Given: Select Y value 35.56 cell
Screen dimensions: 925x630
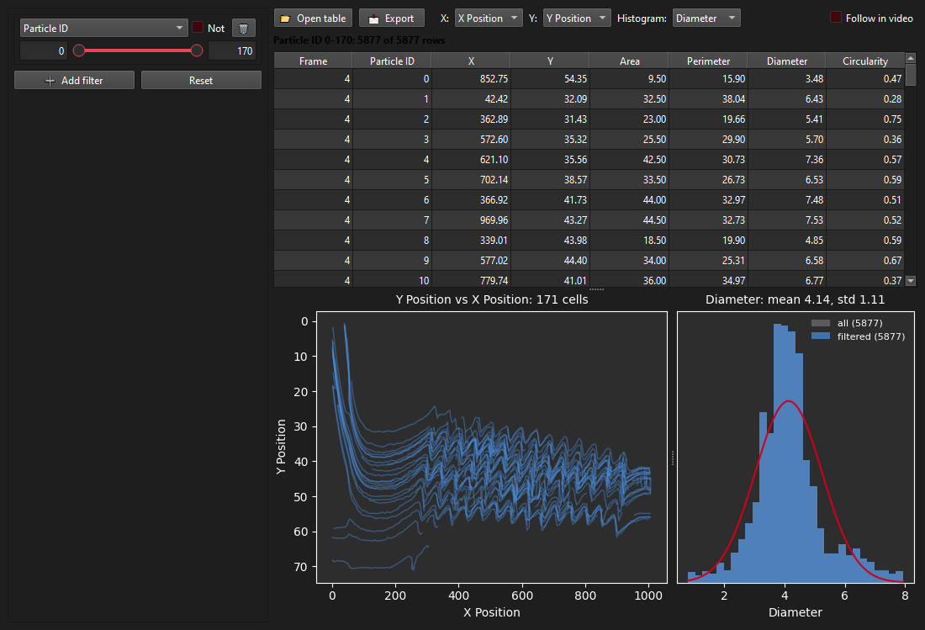Looking at the screenshot, I should pos(551,159).
